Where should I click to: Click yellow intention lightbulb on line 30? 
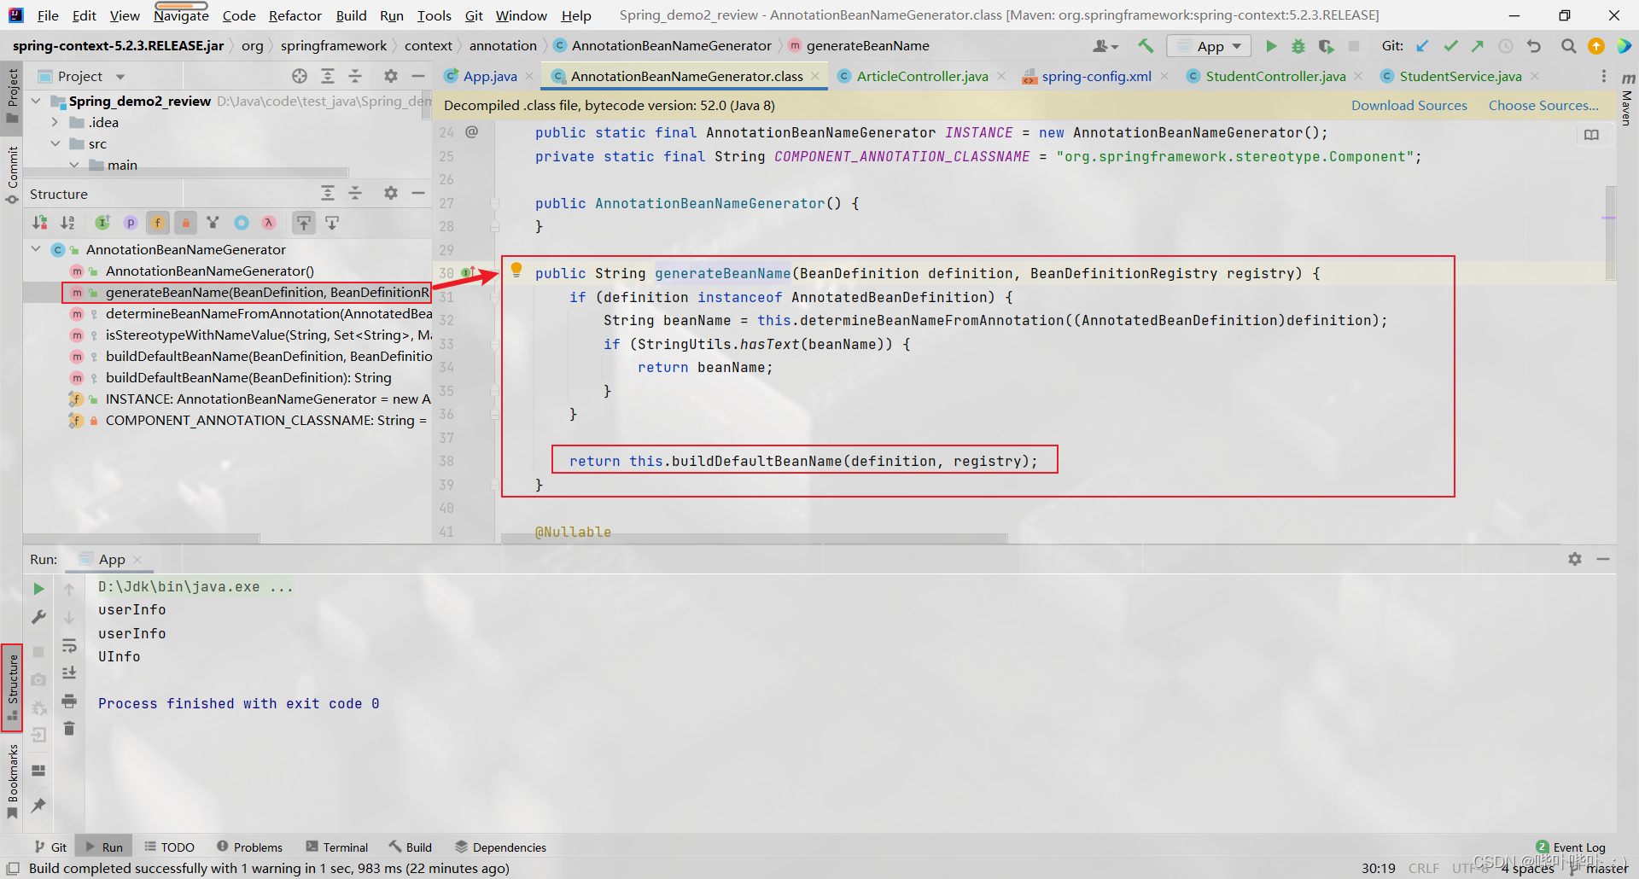coord(516,271)
